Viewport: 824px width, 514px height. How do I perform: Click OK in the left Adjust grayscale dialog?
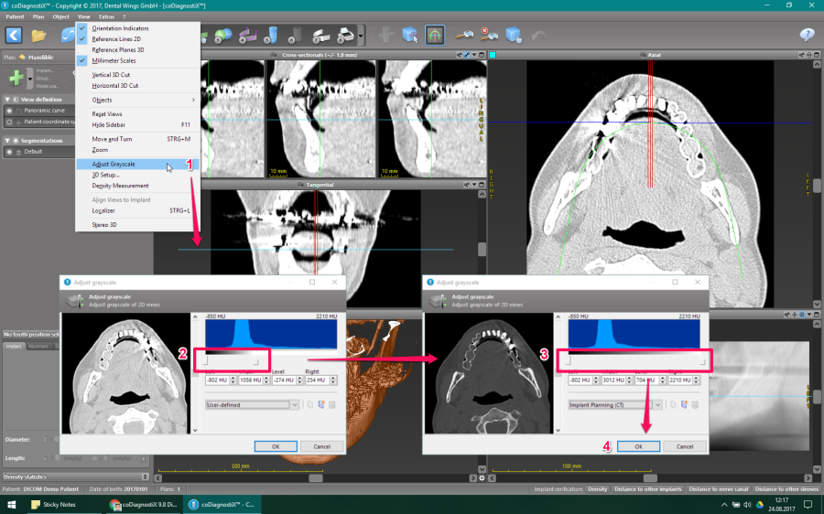[x=276, y=446]
